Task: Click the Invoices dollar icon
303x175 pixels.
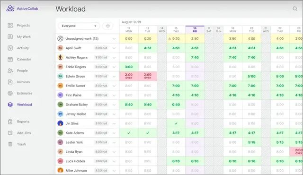Action: pos(10,82)
